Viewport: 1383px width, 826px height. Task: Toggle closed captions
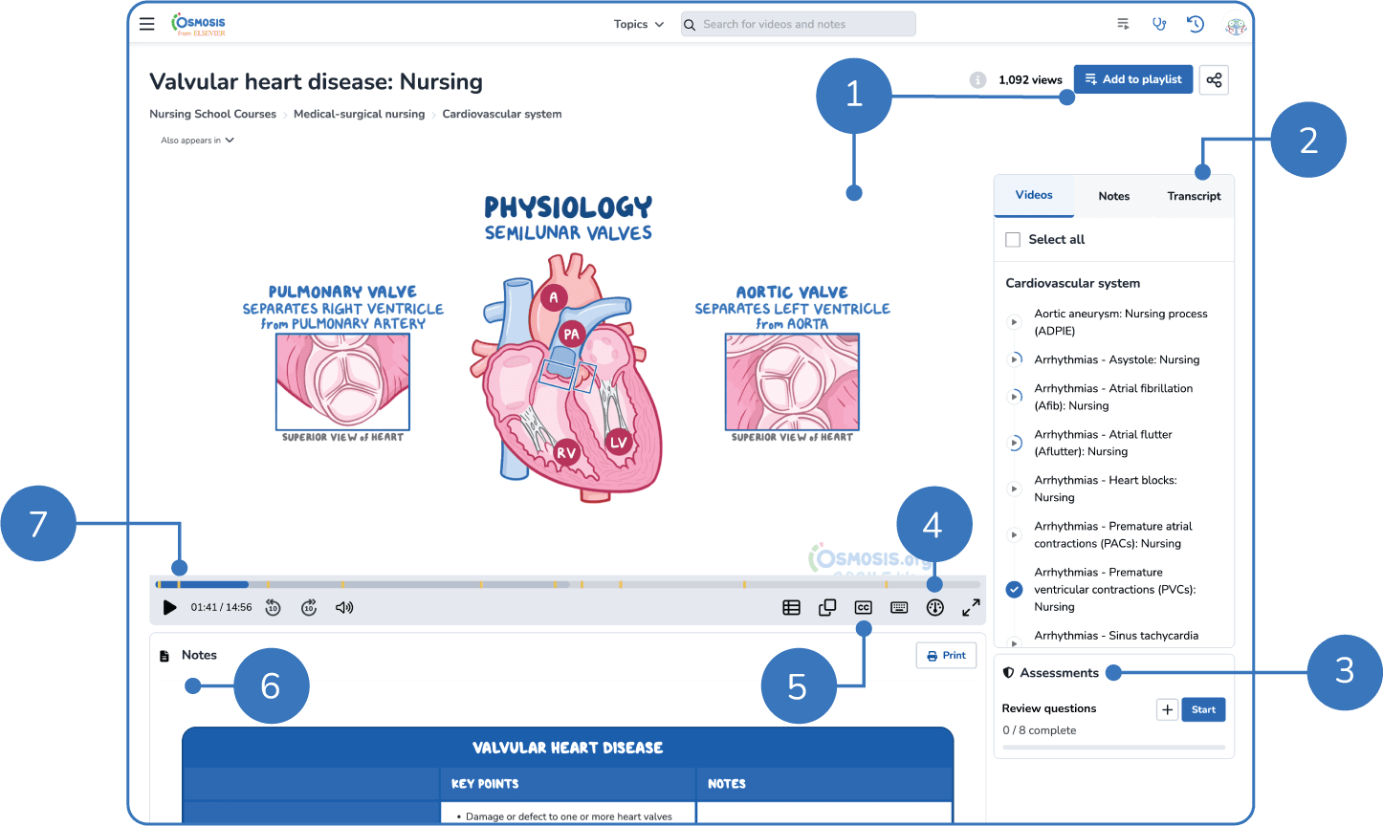click(863, 607)
